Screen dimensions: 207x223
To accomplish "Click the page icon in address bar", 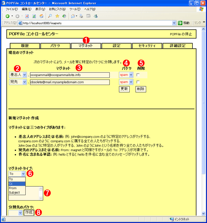I will coord(21,23).
